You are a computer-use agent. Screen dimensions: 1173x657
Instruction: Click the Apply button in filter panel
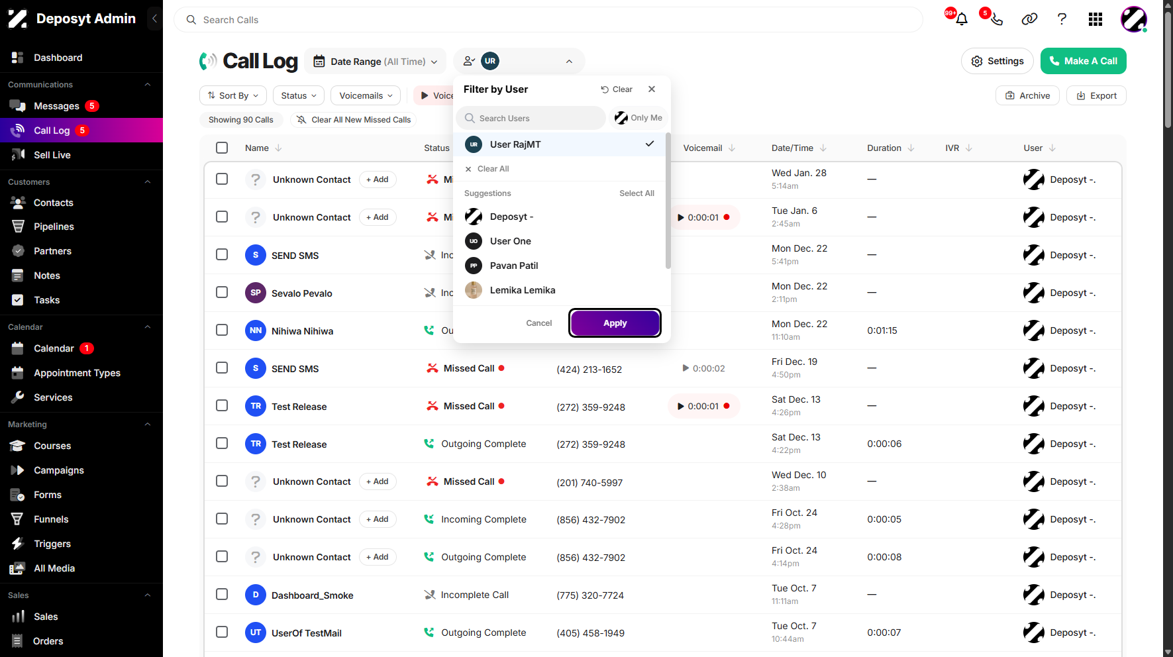(615, 323)
